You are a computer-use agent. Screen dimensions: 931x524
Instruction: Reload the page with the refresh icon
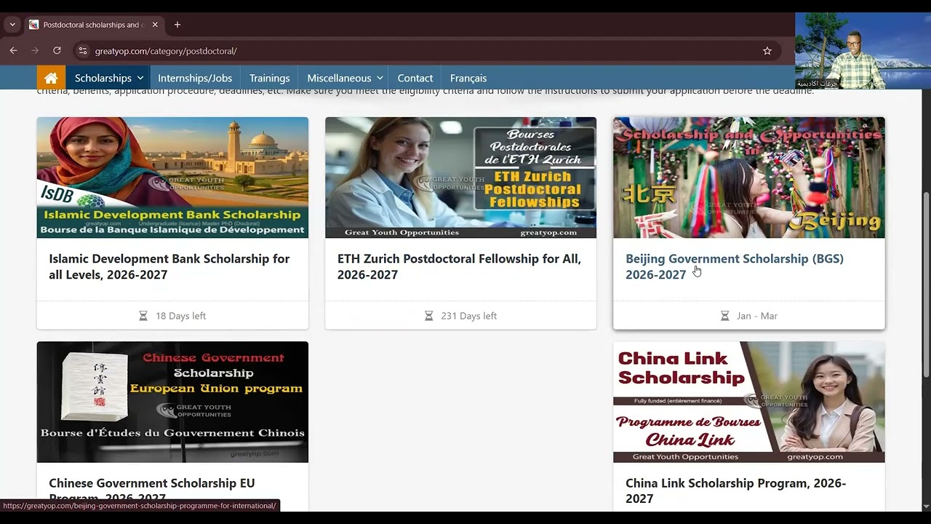57,51
